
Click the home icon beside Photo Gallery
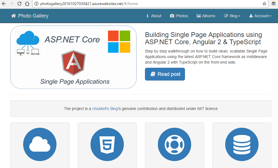coord(13,16)
